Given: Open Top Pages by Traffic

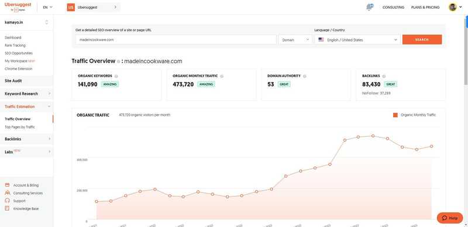Looking at the screenshot, I should tap(20, 127).
